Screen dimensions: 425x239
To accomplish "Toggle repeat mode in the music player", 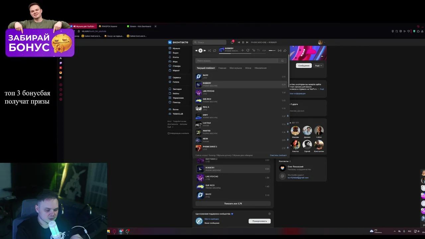I will point(214,50).
